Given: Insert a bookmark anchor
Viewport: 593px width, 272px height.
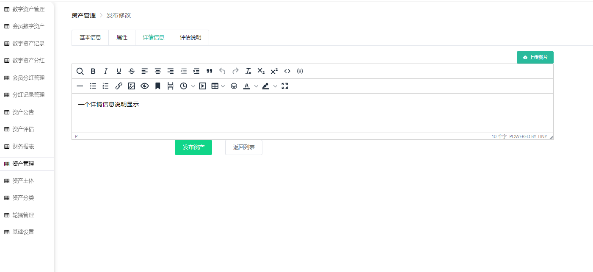Looking at the screenshot, I should tap(157, 86).
